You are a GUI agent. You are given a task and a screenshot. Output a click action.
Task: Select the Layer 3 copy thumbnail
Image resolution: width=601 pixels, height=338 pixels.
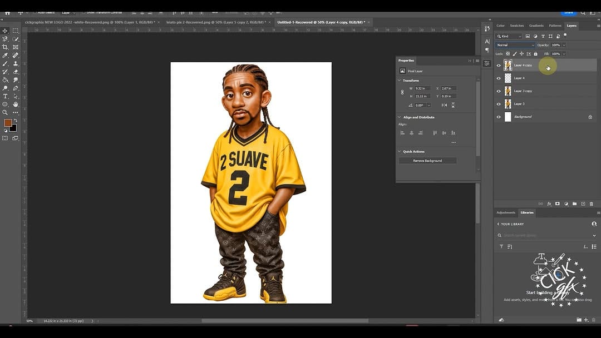(508, 91)
